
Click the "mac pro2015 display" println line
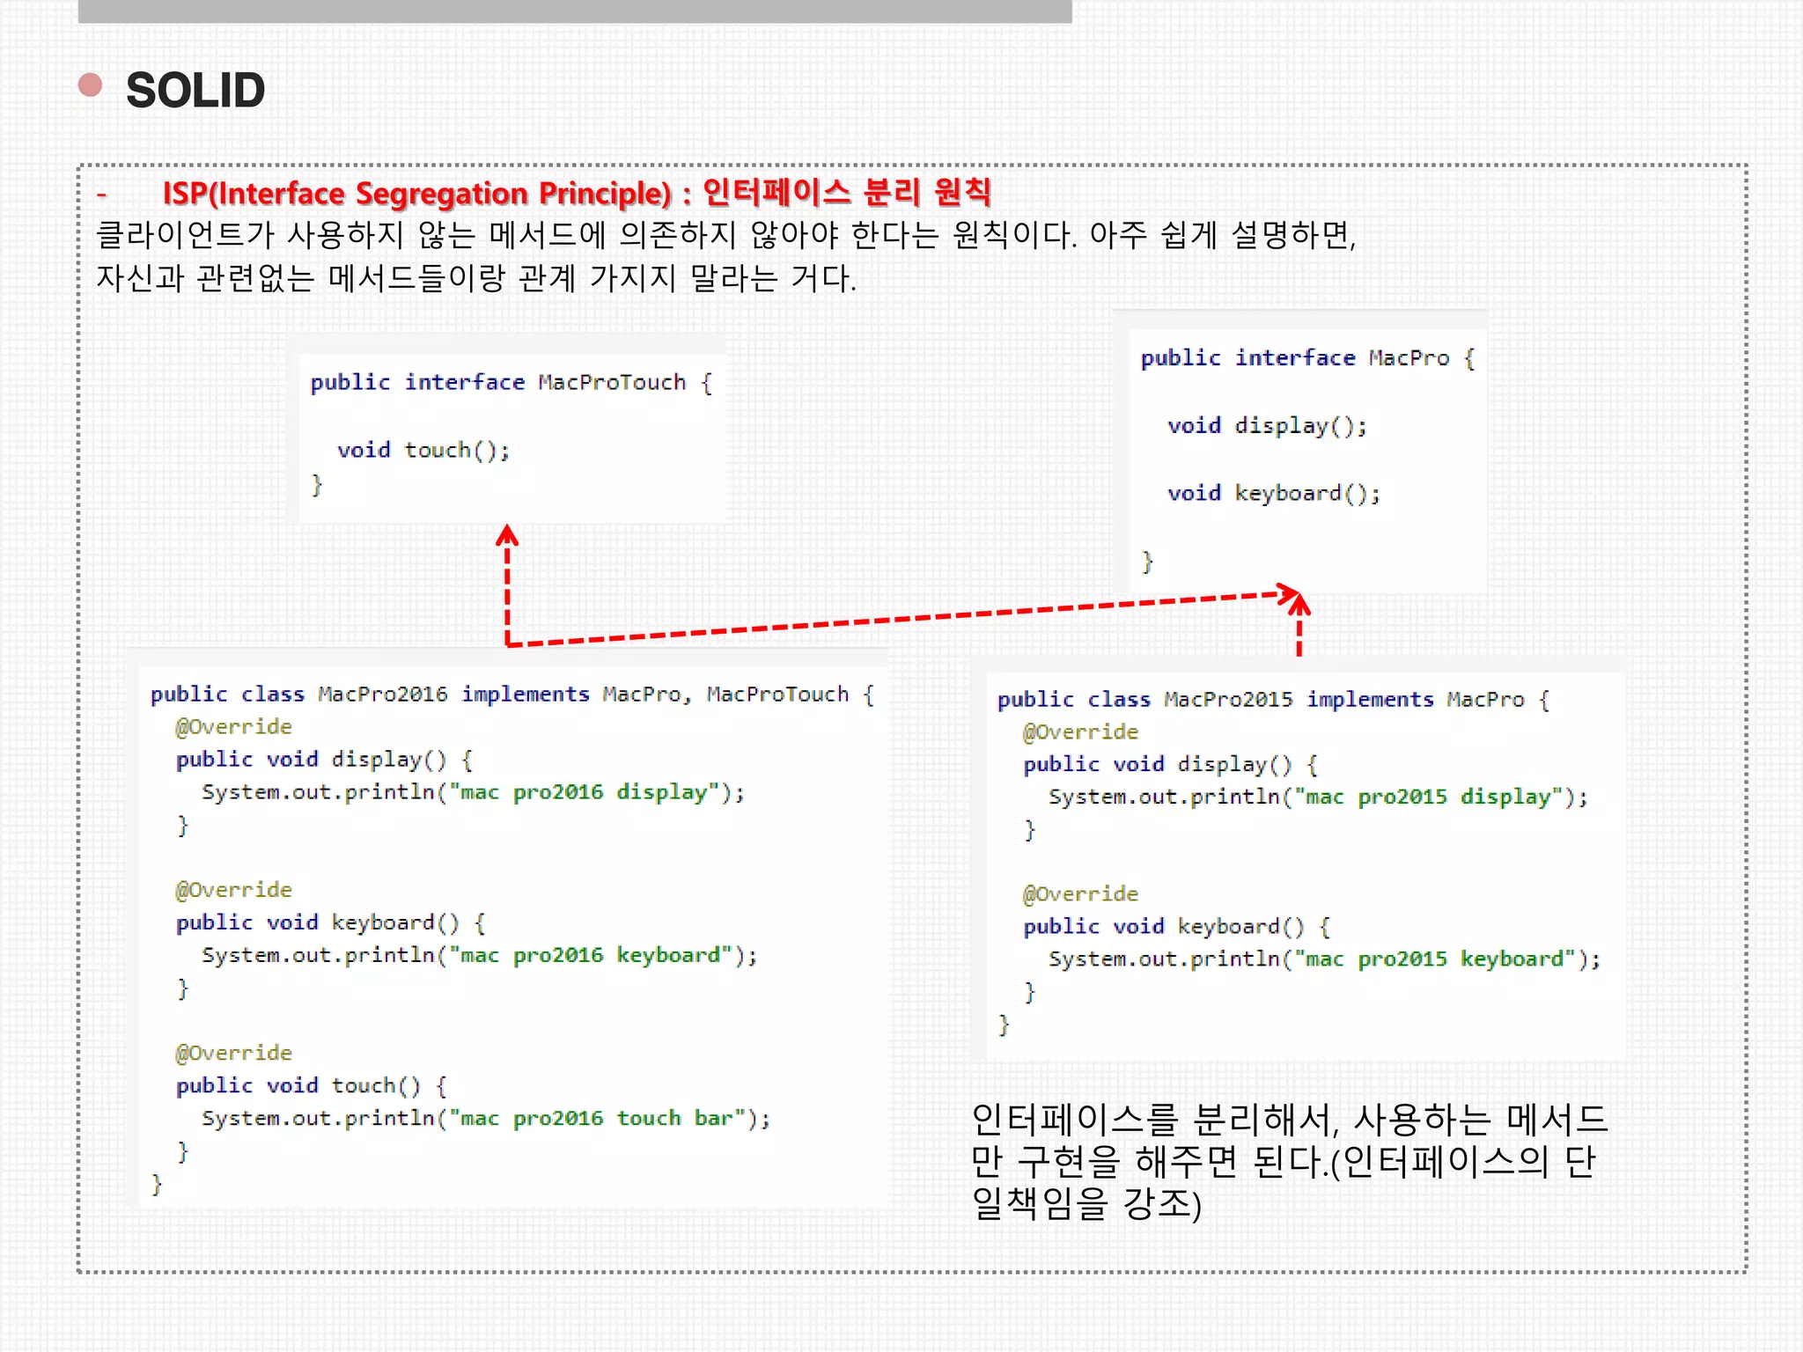point(1319,797)
